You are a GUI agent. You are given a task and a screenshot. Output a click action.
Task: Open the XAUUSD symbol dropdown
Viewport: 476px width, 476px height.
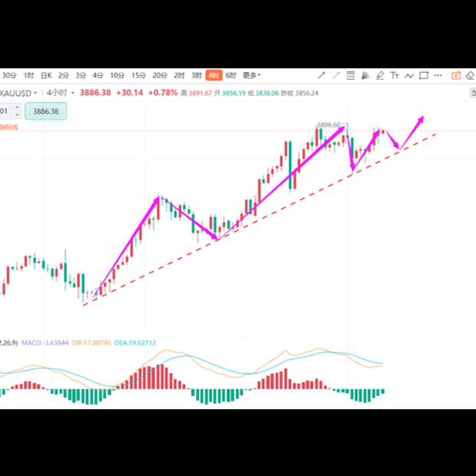(19, 92)
